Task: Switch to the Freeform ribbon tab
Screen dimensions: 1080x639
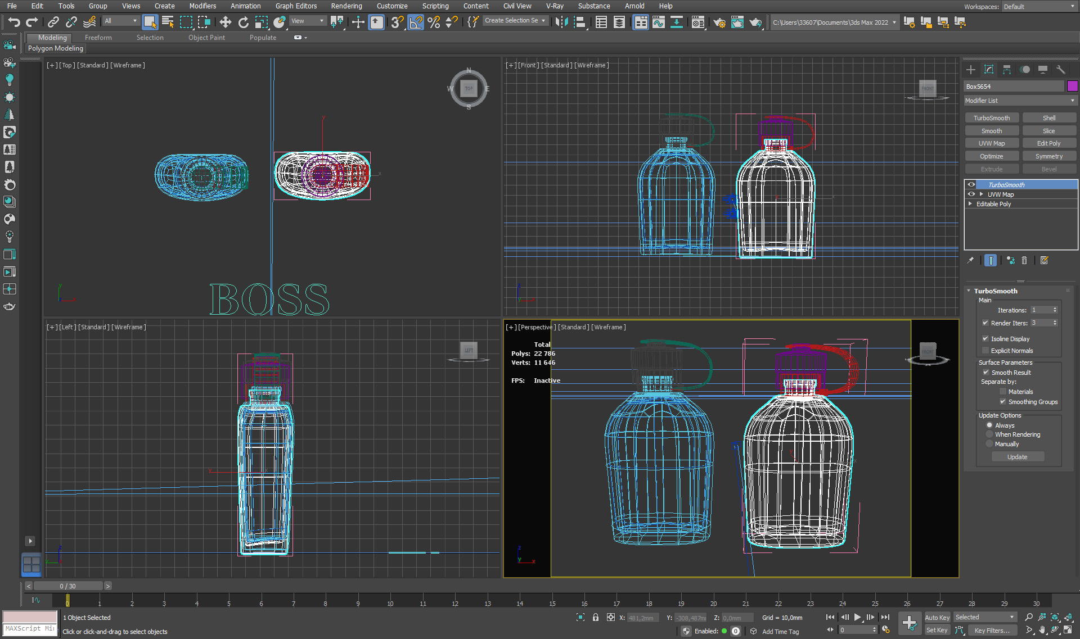Action: [98, 38]
